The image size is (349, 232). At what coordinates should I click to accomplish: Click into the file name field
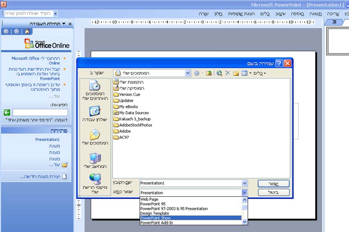point(191,183)
